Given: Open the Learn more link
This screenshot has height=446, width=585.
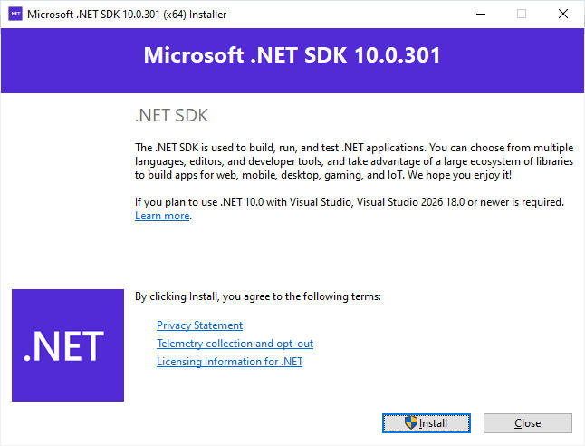Looking at the screenshot, I should pyautogui.click(x=162, y=216).
